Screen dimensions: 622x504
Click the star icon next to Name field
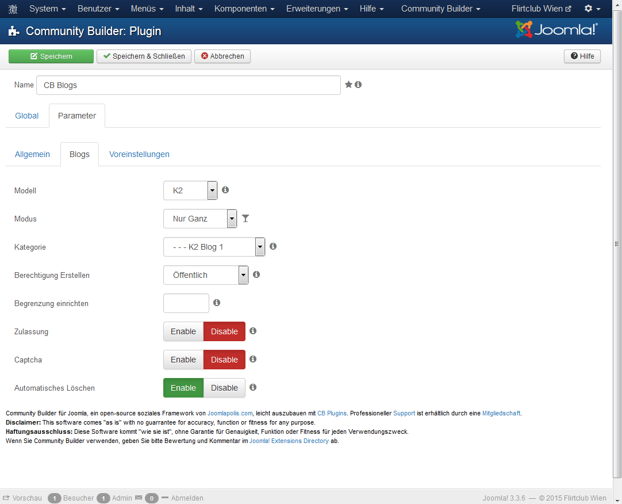pos(348,85)
